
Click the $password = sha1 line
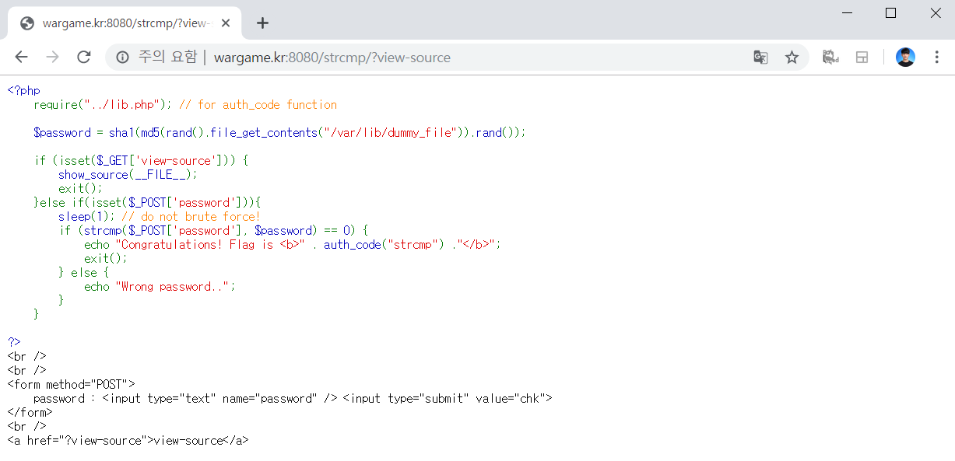(x=280, y=132)
